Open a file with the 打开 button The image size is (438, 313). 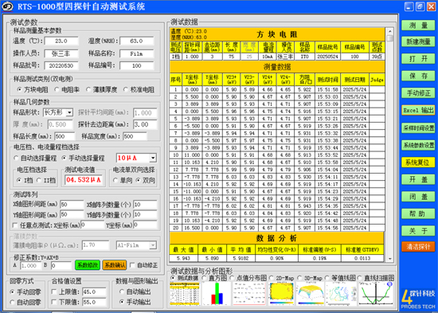click(x=418, y=59)
